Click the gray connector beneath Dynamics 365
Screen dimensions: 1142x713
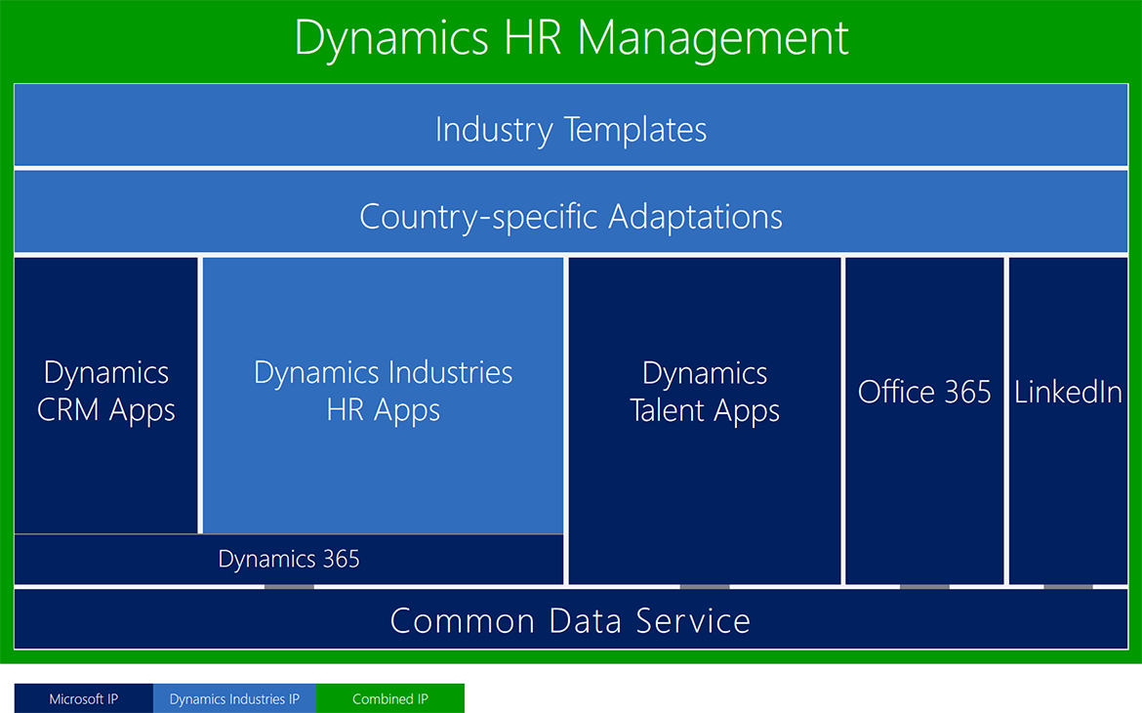coord(289,587)
